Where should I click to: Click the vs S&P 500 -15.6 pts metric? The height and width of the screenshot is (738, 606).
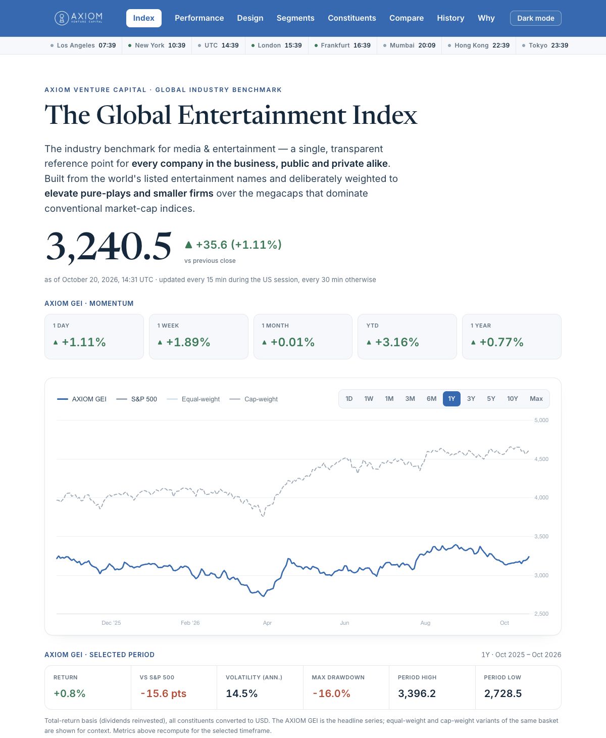point(174,687)
